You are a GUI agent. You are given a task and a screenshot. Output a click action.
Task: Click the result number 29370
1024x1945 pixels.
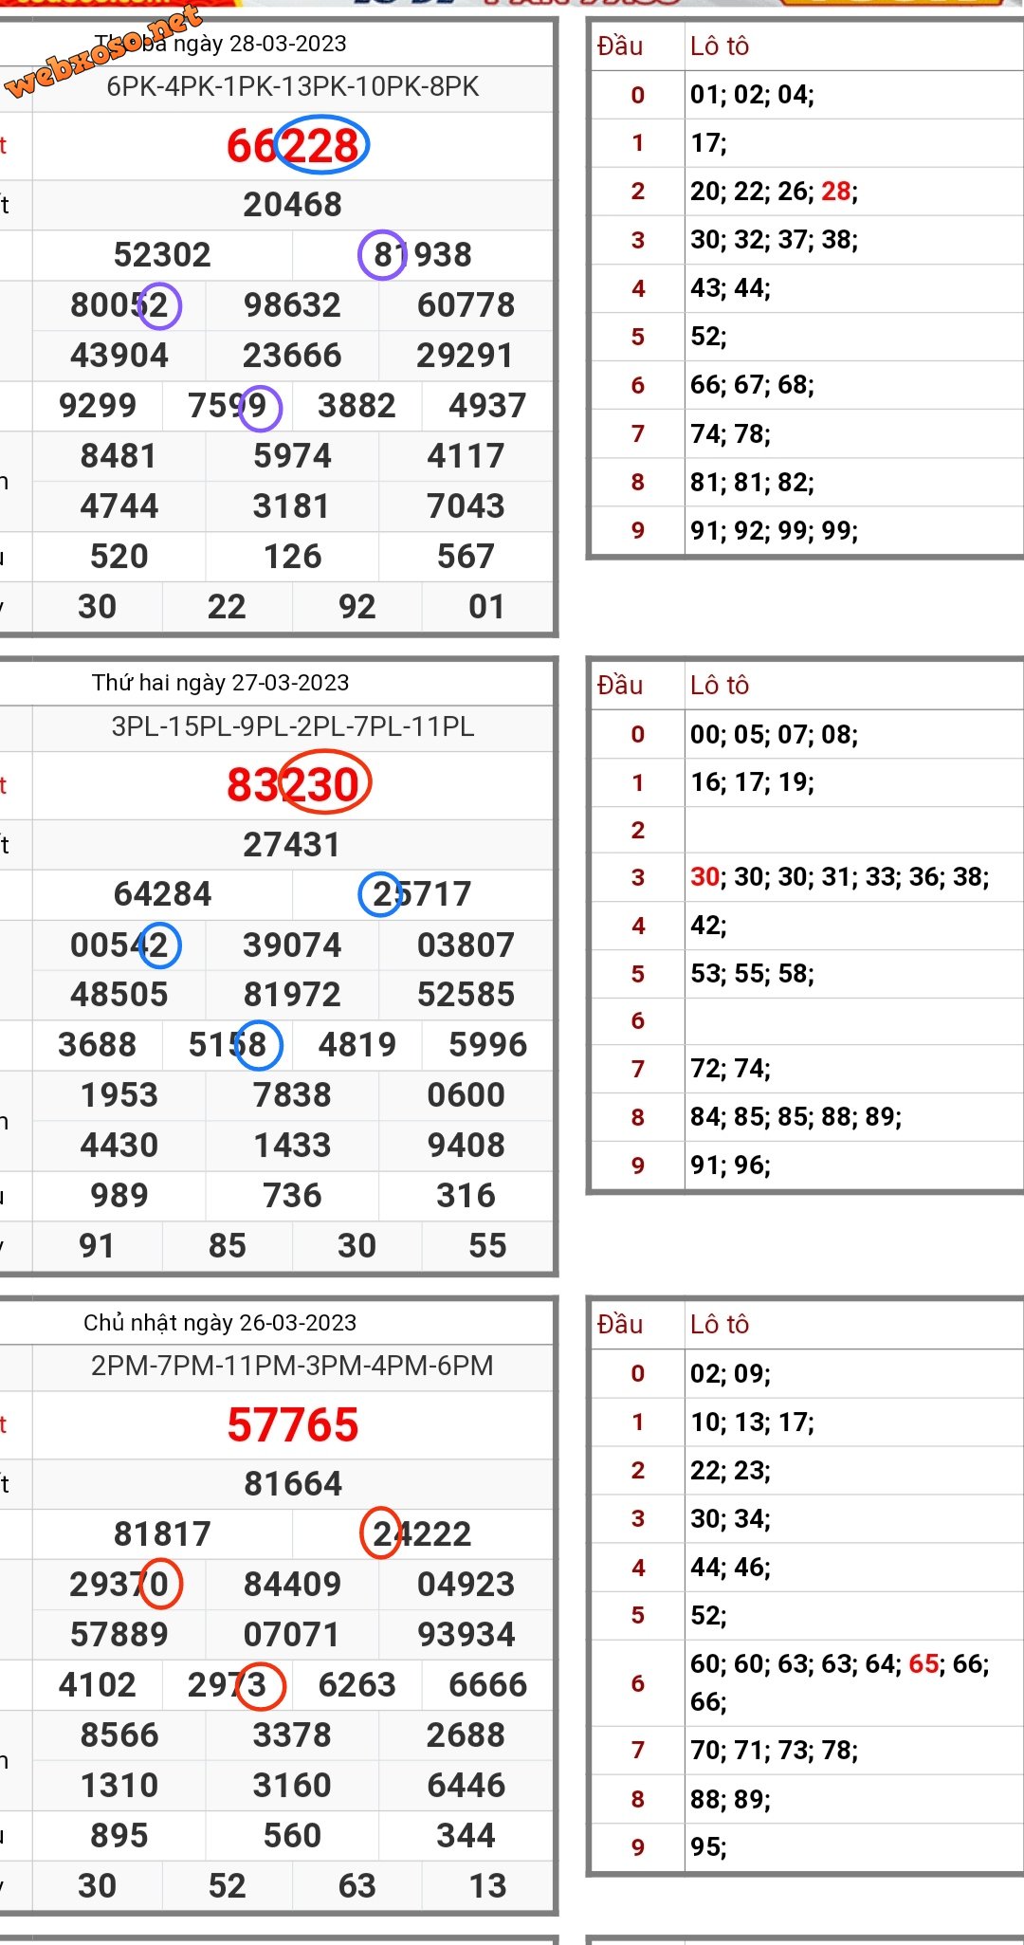point(119,1585)
